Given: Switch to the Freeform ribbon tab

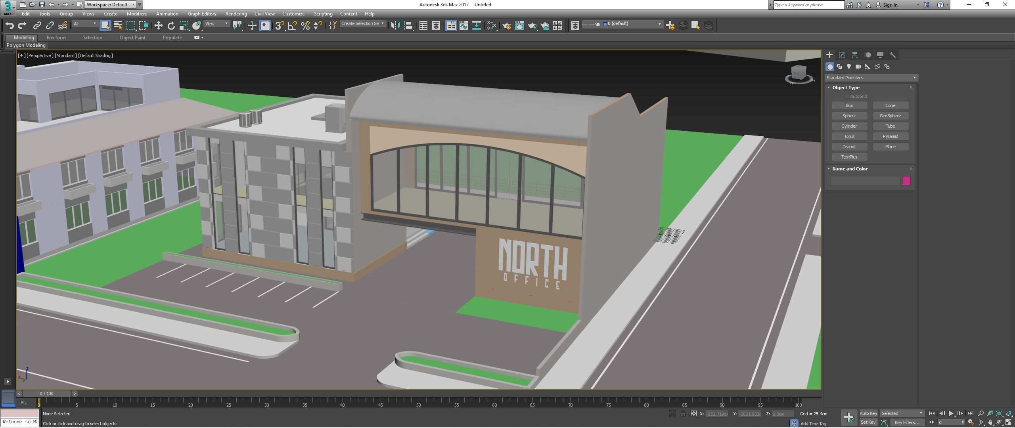Looking at the screenshot, I should 56,38.
